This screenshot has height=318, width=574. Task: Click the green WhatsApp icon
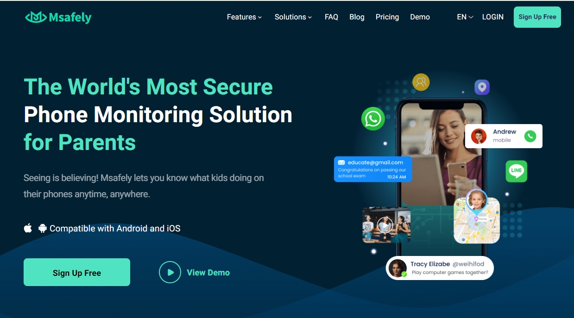[373, 118]
